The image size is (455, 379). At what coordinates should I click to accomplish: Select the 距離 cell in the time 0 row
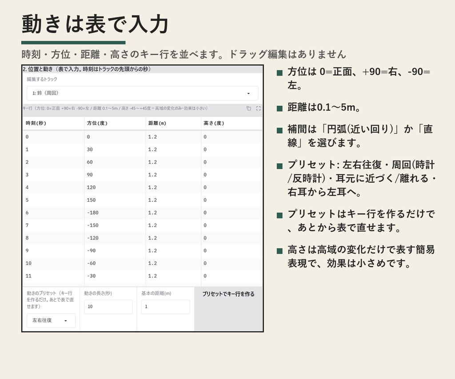(173, 137)
